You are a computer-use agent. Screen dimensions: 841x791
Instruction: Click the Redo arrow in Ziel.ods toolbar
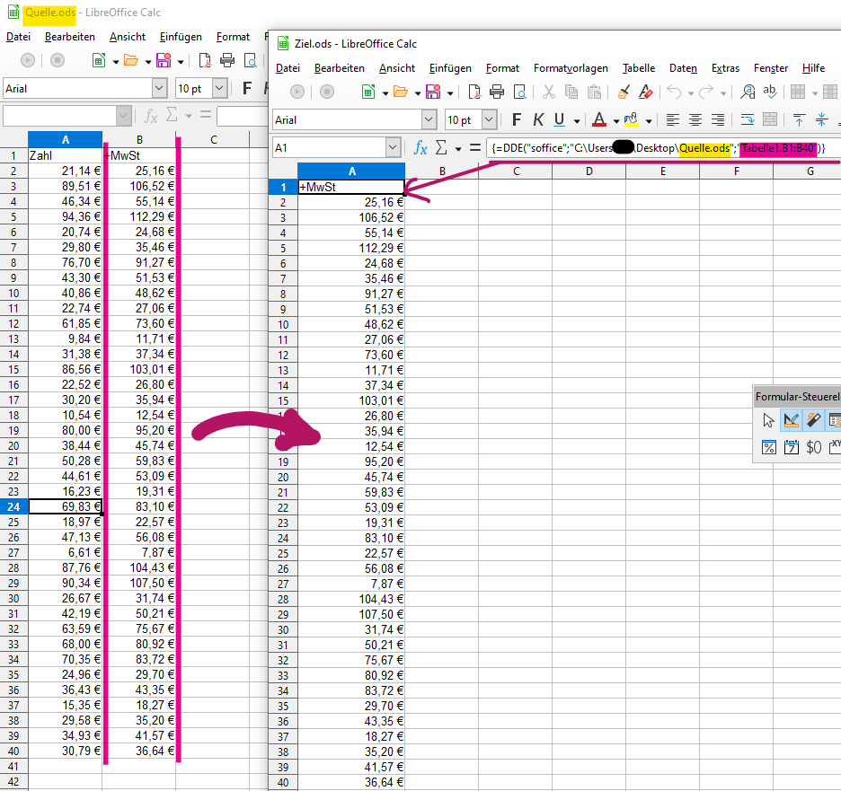(706, 92)
